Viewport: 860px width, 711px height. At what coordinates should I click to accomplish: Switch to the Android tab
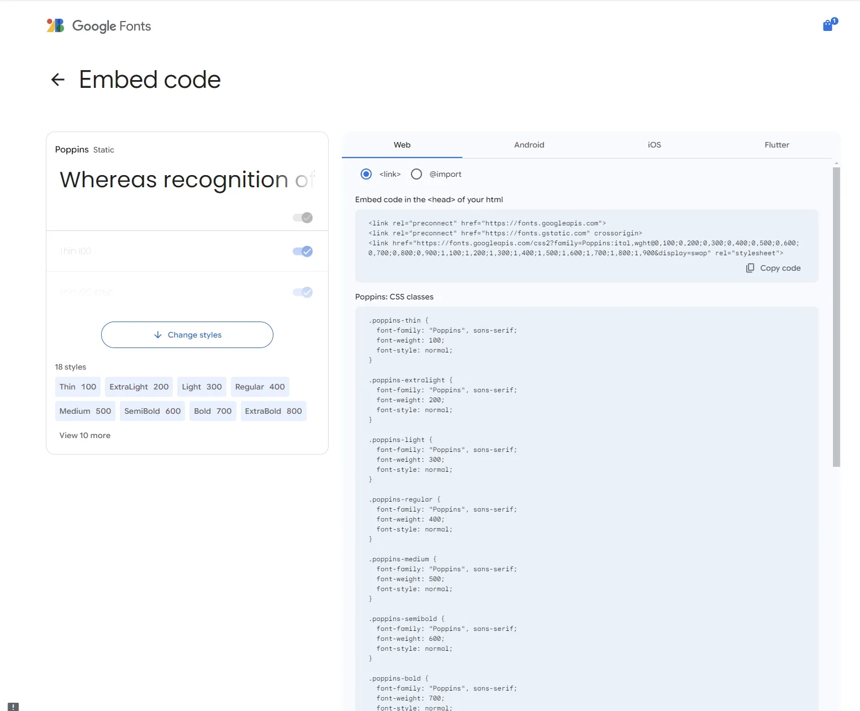(529, 145)
